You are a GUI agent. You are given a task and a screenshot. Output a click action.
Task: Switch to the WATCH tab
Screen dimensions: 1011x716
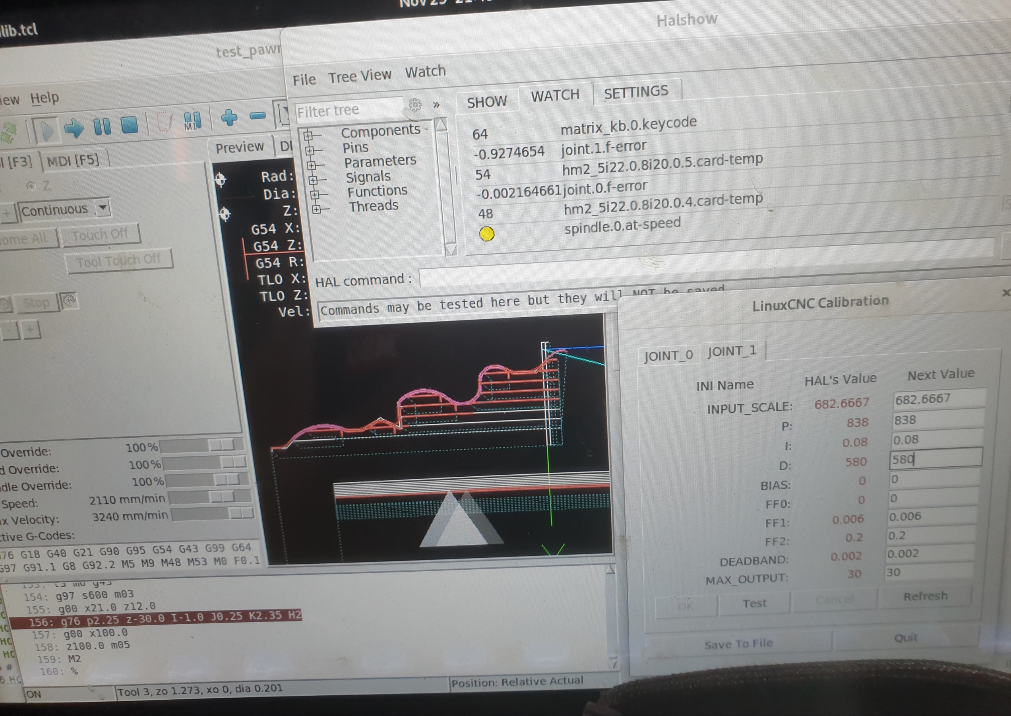tap(554, 96)
